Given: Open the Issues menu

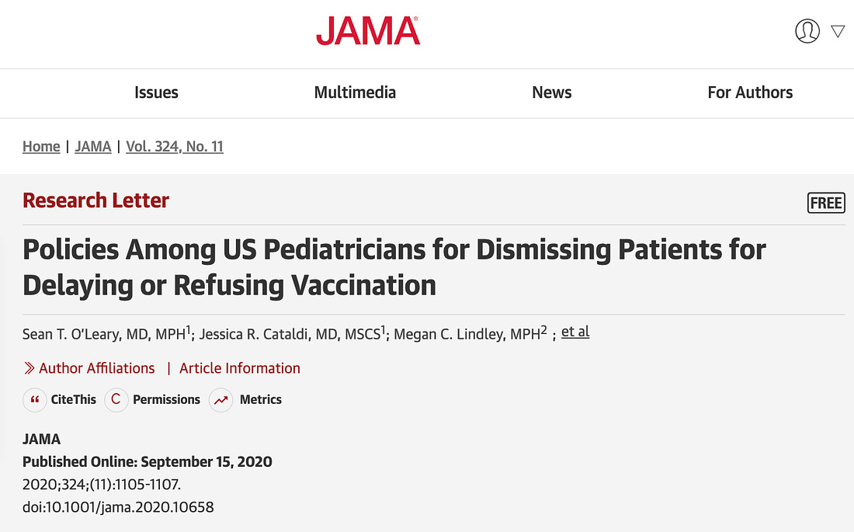Looking at the screenshot, I should tap(156, 92).
